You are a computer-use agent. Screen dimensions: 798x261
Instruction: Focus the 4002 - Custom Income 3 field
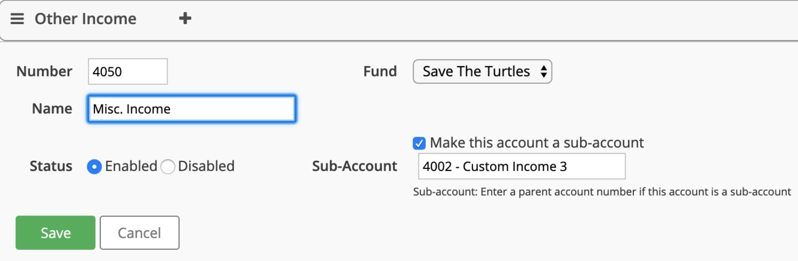pyautogui.click(x=522, y=166)
